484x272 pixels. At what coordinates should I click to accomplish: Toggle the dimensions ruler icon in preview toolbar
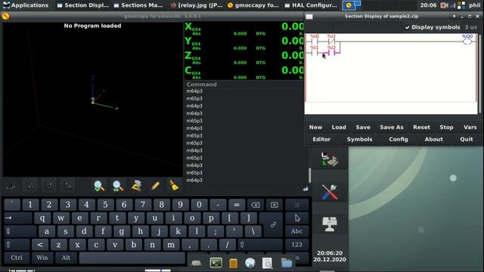pos(136,186)
